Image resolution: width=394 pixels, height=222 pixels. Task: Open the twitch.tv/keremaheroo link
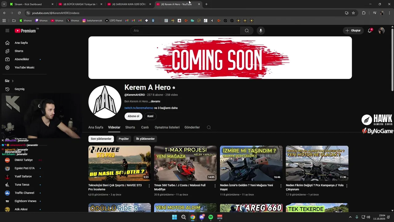[139, 108]
